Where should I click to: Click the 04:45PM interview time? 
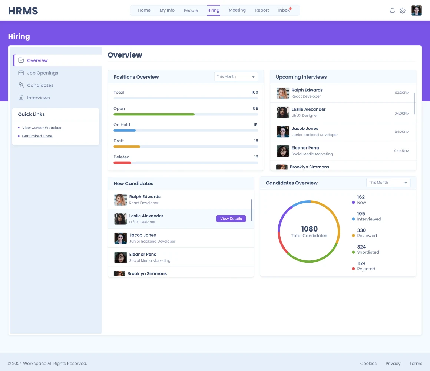tap(401, 151)
